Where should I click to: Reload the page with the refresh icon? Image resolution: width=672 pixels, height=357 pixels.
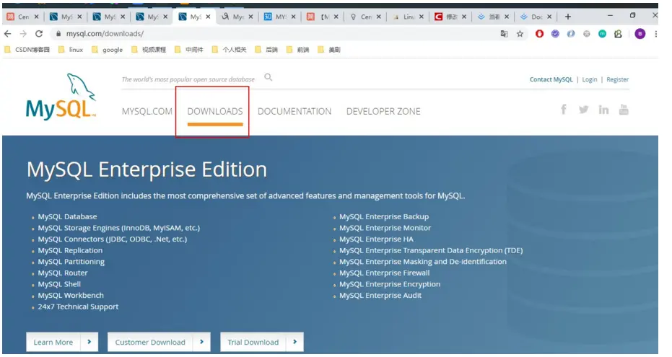pyautogui.click(x=39, y=34)
